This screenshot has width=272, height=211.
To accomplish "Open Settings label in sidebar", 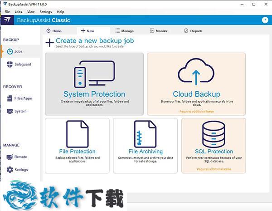I will pyautogui.click(x=21, y=170).
